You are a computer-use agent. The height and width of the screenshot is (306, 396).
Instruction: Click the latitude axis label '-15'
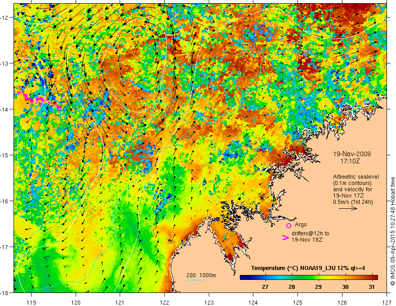pyautogui.click(x=4, y=155)
